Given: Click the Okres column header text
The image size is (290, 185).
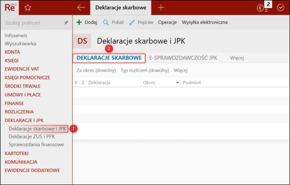Looking at the screenshot, I should pos(149,82).
